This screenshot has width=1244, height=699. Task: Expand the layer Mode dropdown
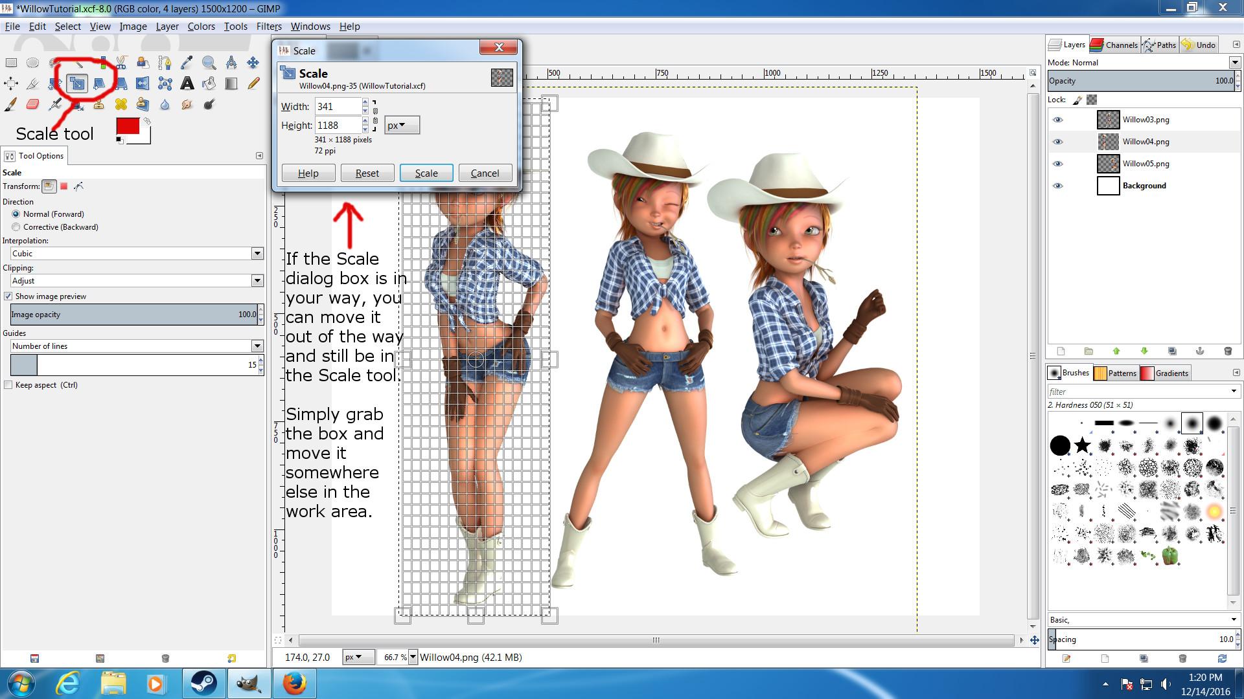point(1234,63)
